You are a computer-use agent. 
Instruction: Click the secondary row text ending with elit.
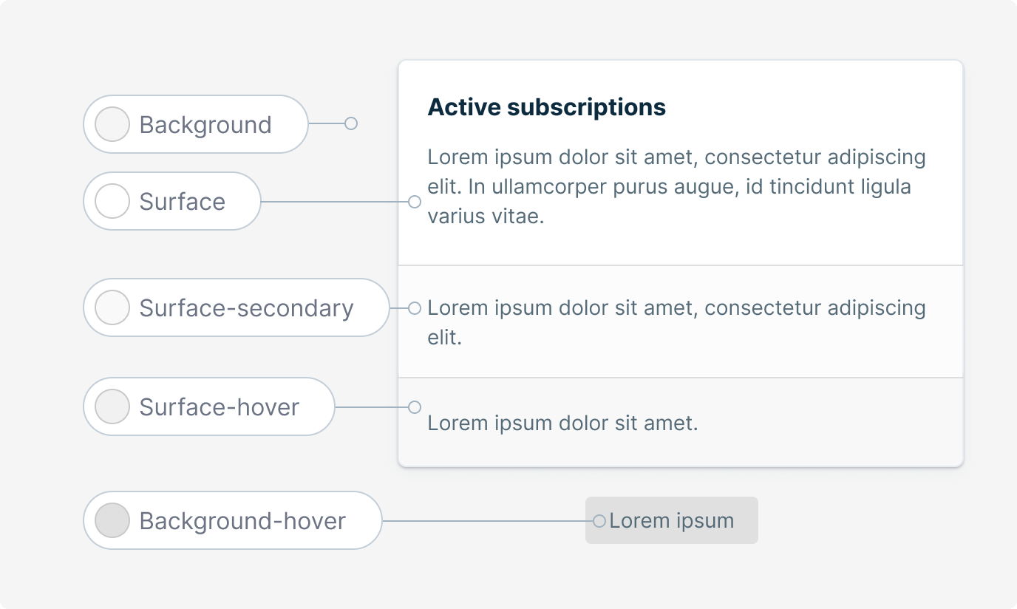pos(677,322)
